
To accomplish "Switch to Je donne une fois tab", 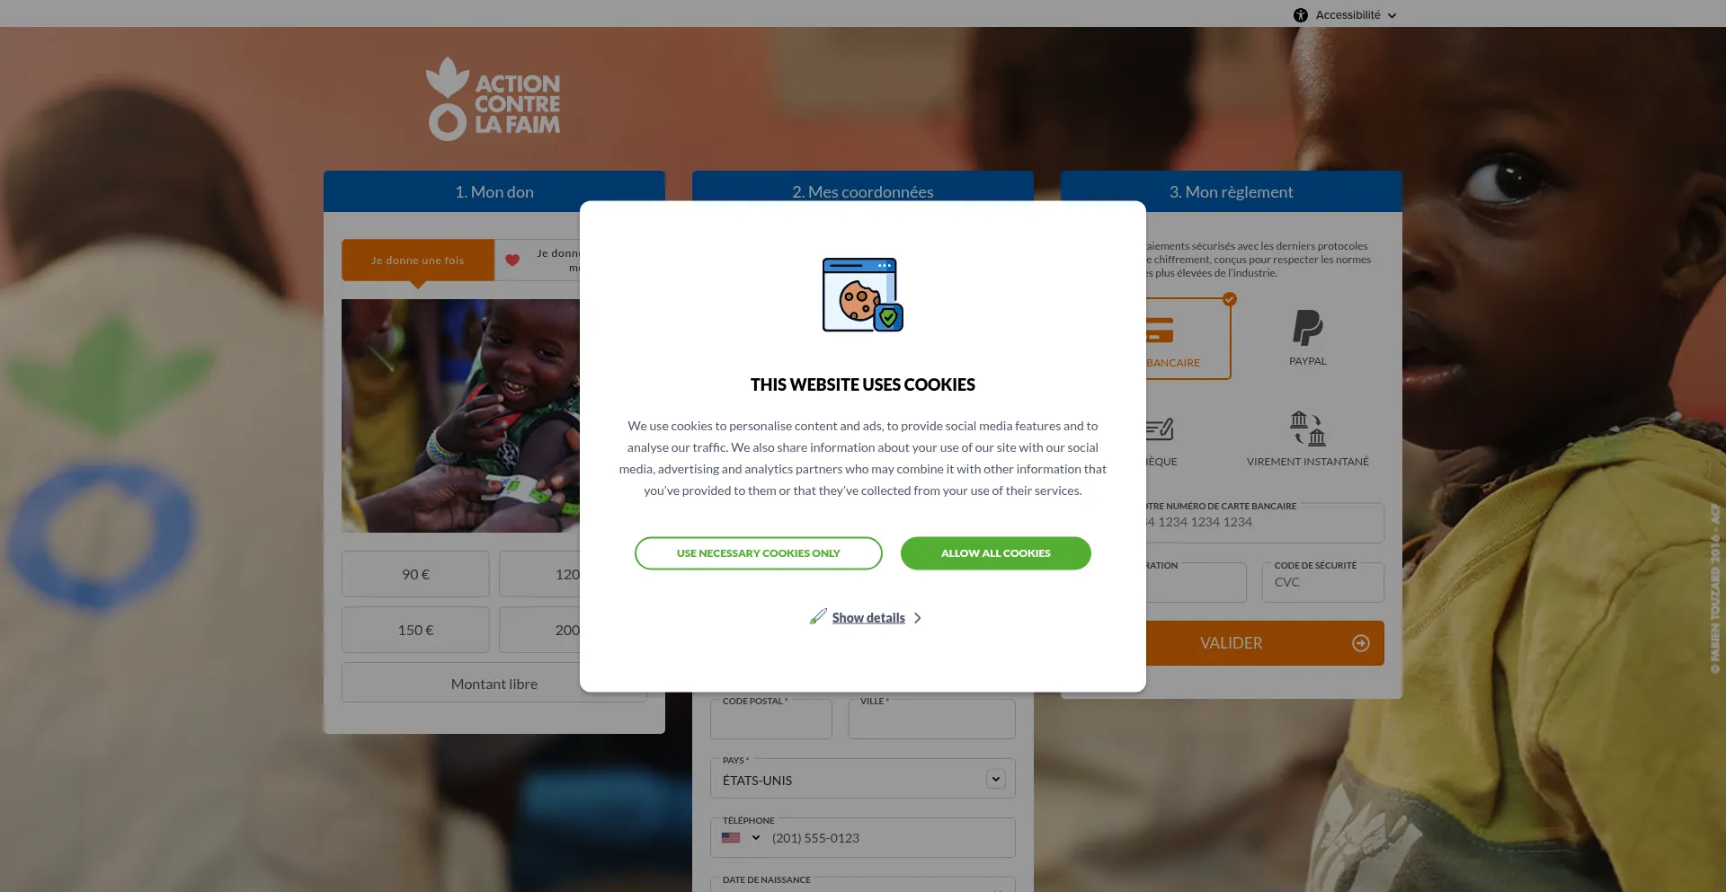I will point(418,261).
